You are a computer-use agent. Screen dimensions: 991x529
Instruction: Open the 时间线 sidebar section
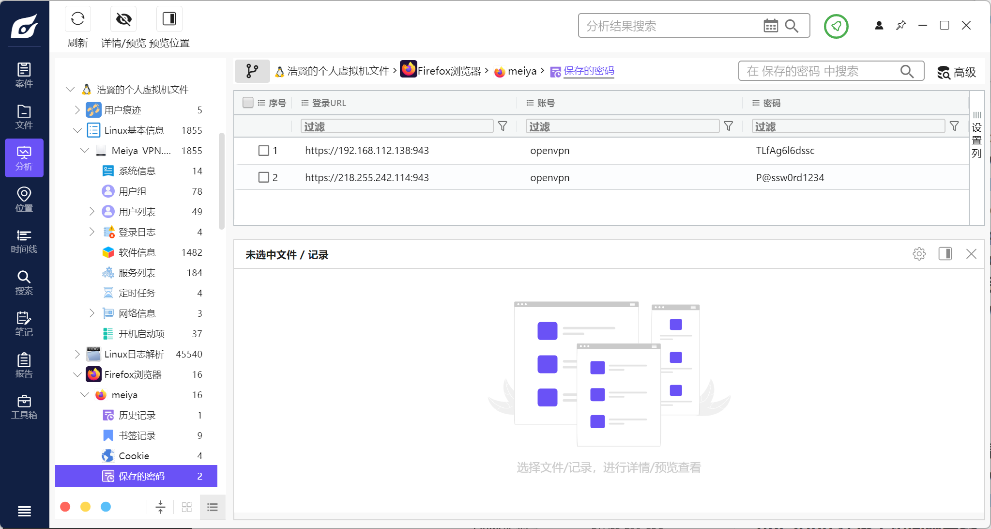coord(24,241)
